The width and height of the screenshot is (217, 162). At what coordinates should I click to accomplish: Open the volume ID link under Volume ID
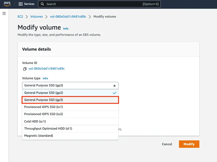[47, 68]
